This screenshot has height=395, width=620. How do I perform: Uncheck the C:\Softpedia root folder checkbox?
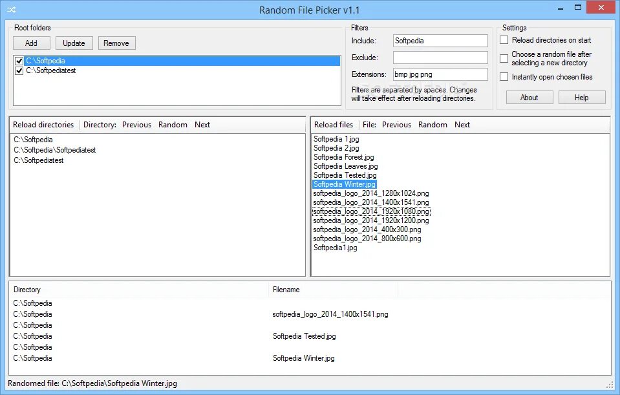pyautogui.click(x=19, y=61)
